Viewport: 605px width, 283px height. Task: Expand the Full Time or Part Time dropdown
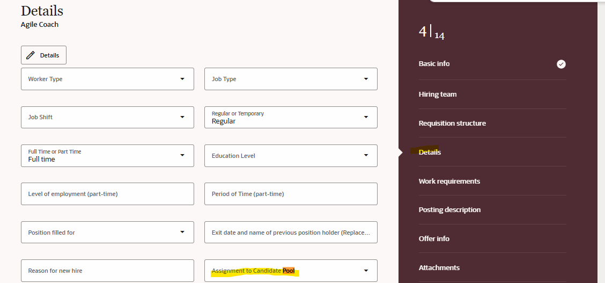(x=107, y=156)
